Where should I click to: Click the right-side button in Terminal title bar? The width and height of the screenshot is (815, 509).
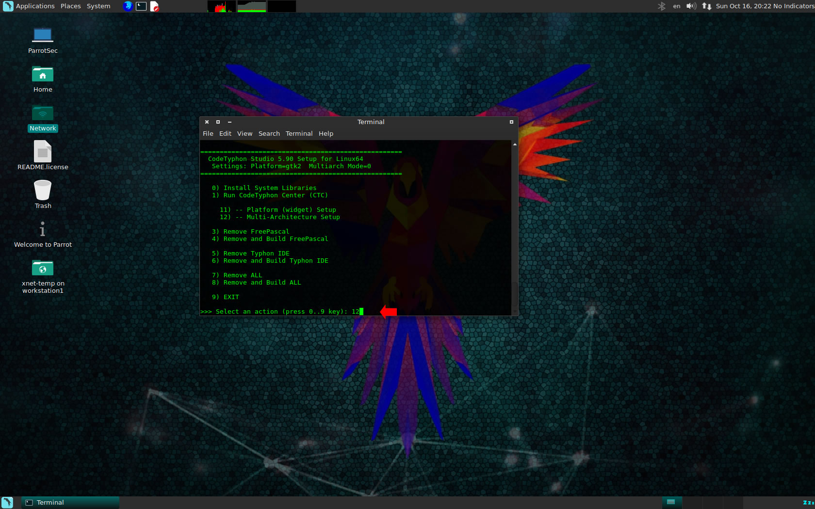(511, 122)
